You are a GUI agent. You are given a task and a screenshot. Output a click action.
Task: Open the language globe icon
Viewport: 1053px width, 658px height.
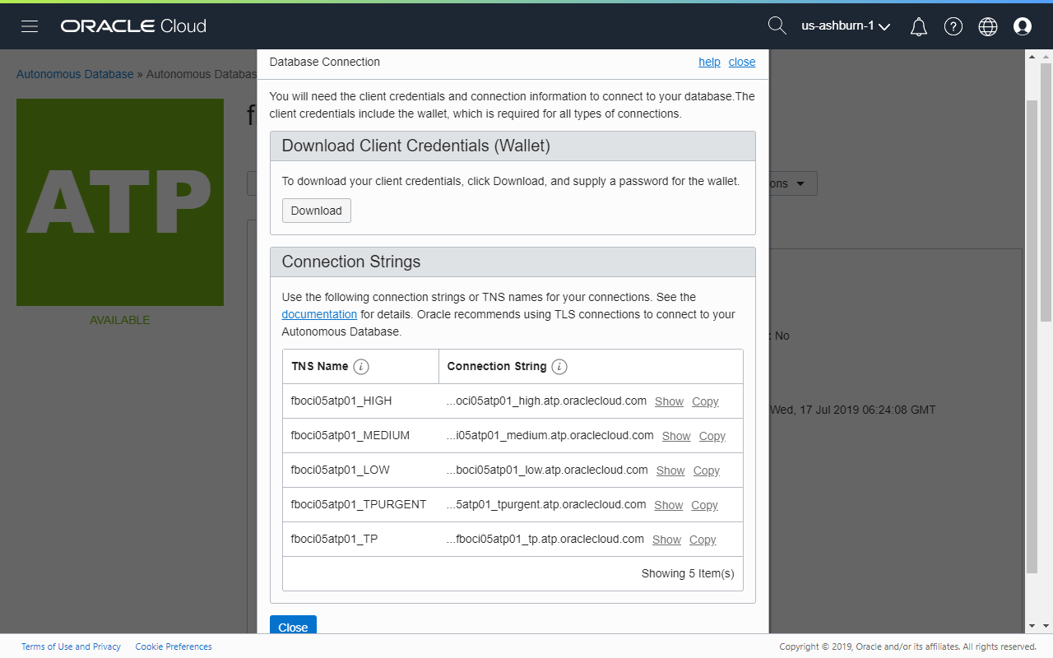[988, 26]
